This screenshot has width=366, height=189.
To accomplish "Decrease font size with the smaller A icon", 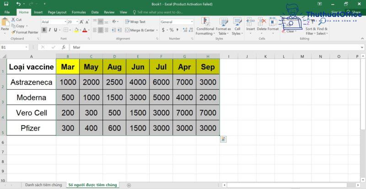I will pos(87,22).
